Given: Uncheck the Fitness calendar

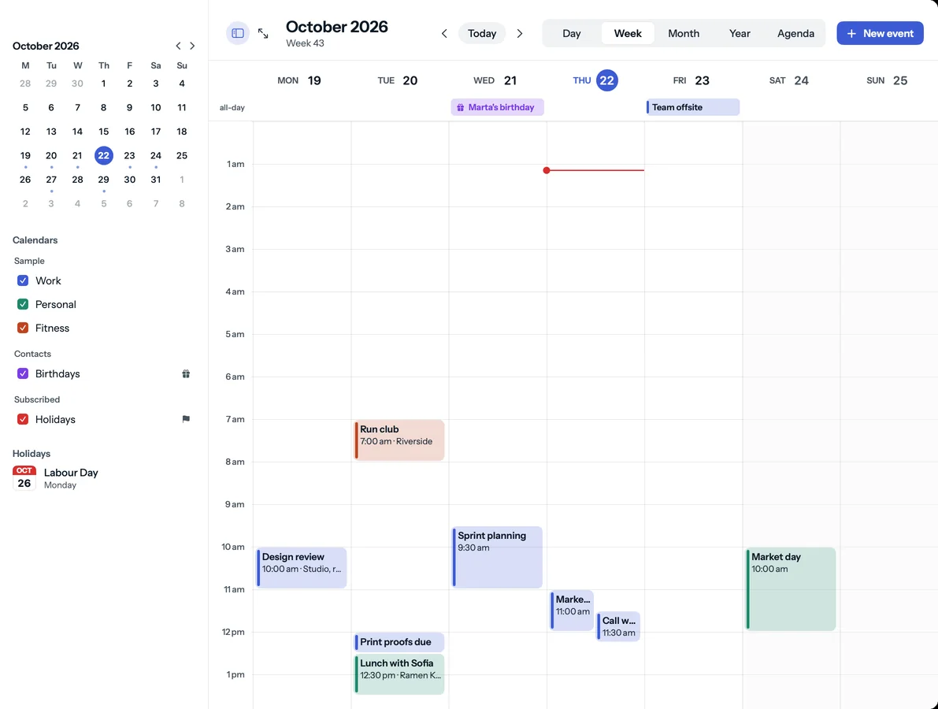Looking at the screenshot, I should tap(23, 328).
